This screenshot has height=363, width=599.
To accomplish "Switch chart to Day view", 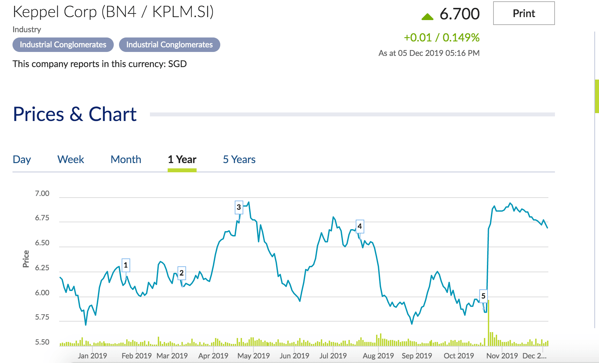I will tap(22, 159).
